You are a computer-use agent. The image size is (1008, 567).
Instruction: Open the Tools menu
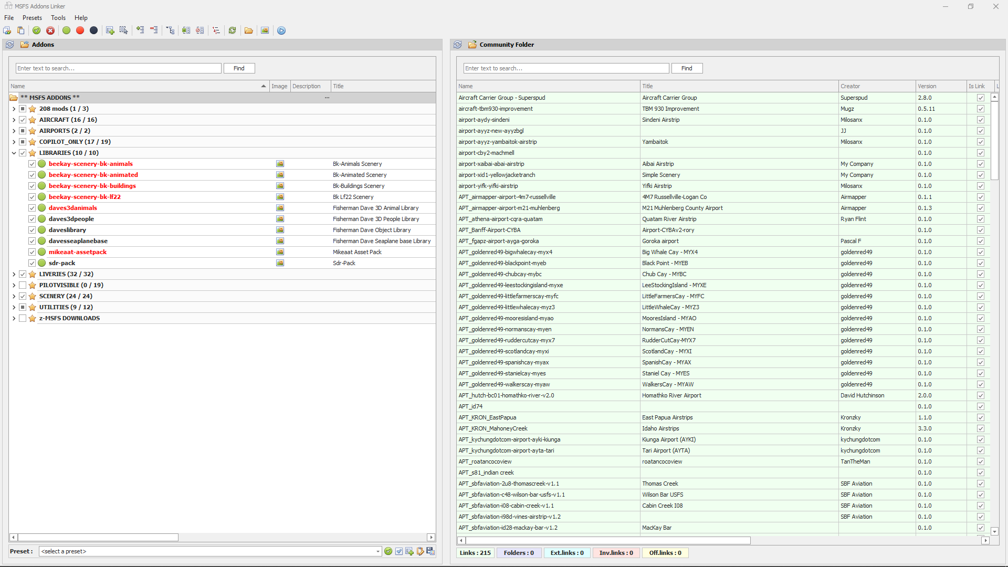pyautogui.click(x=58, y=18)
